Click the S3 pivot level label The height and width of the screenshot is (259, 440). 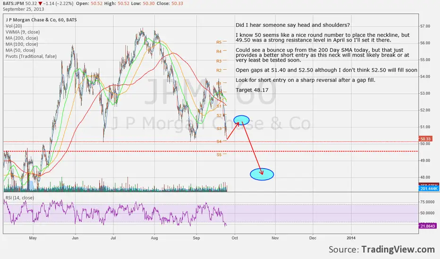point(219,129)
